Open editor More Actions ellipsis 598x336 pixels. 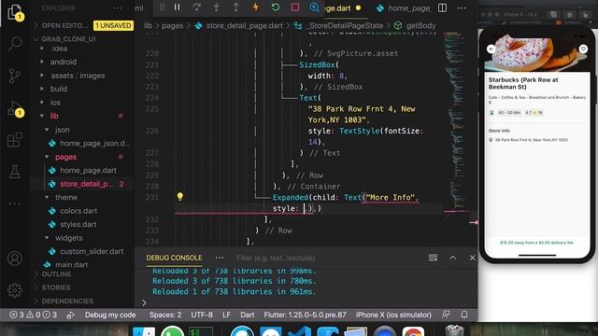tap(462, 7)
